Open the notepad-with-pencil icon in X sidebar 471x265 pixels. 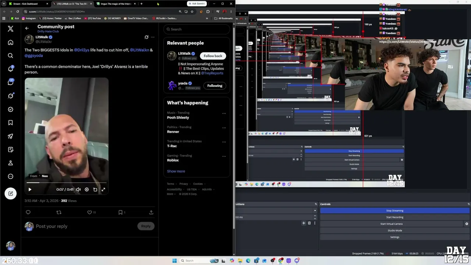coord(10,149)
